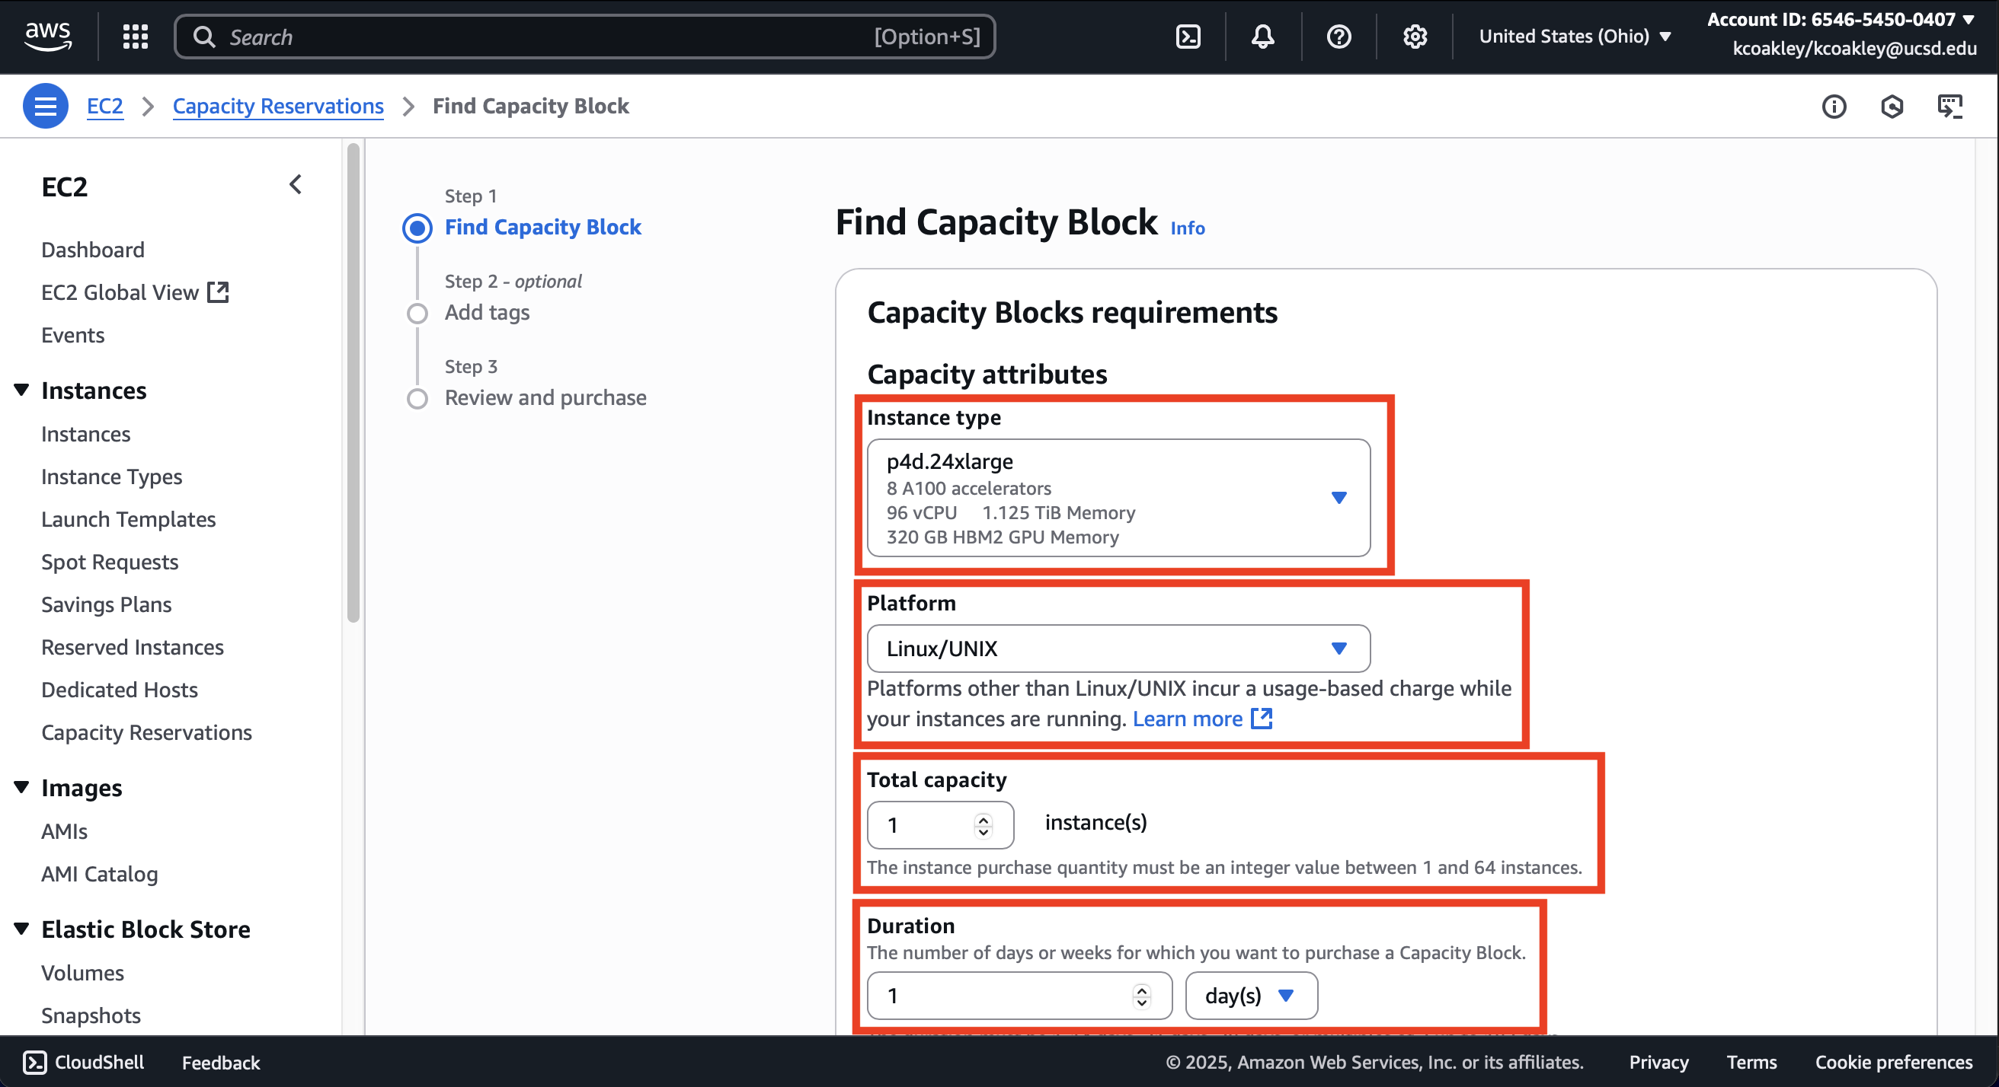Collapse the EC2 sidebar with arrow
Image resolution: width=1999 pixels, height=1087 pixels.
(x=296, y=184)
